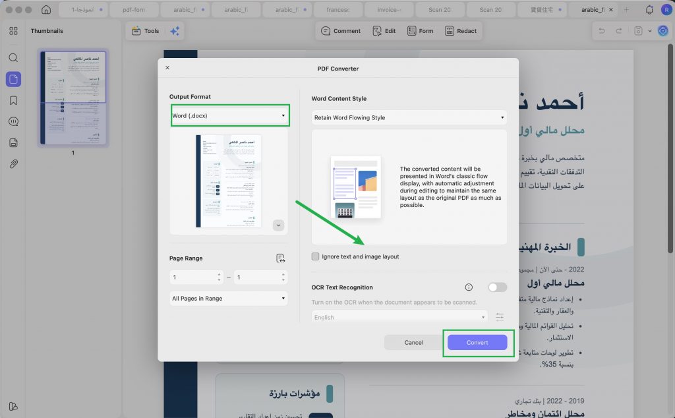Check Ignore text and image layout
The height and width of the screenshot is (418, 675).
click(x=316, y=256)
